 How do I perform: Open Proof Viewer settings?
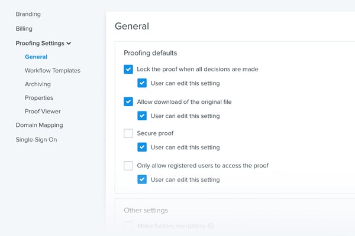tap(43, 112)
